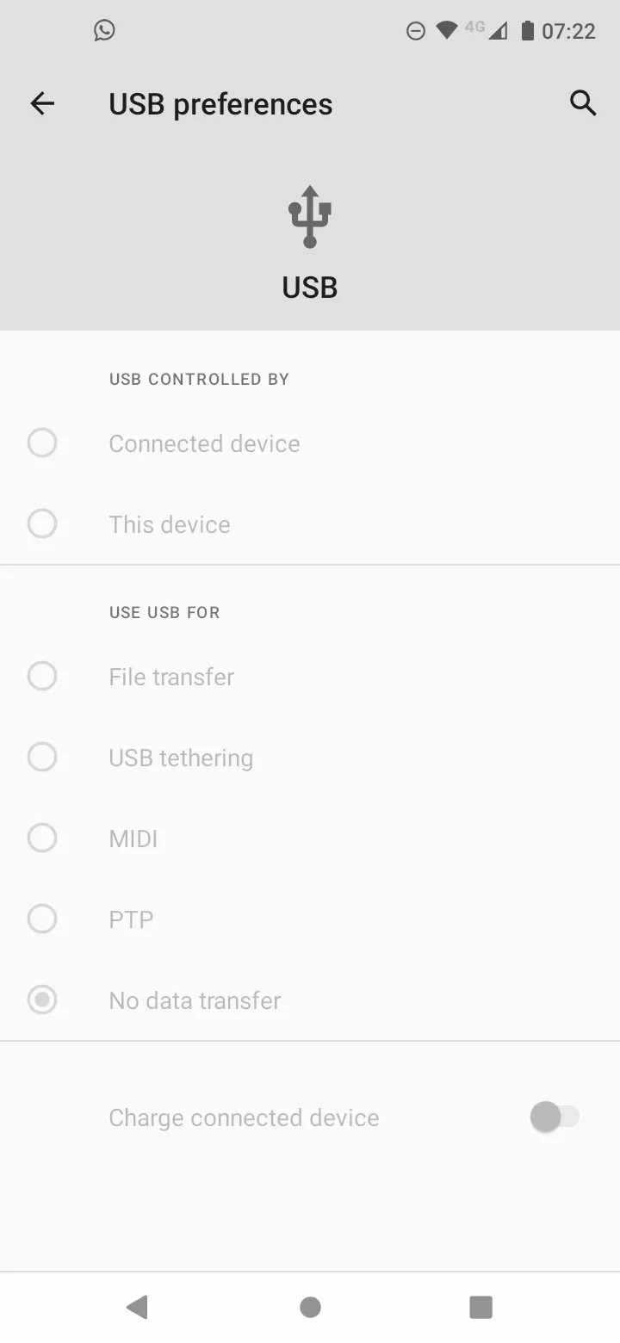Tap the Wi-Fi status icon
620x1343 pixels.
[446, 30]
